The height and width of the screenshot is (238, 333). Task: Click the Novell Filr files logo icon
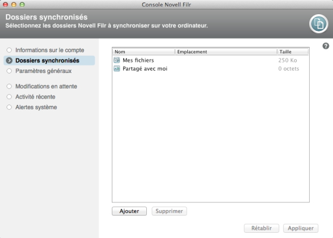point(318,24)
